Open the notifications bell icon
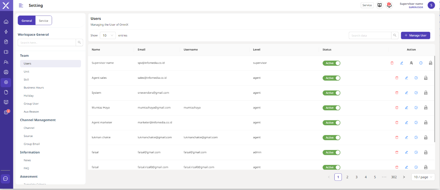The image size is (440, 190). pos(389,5)
